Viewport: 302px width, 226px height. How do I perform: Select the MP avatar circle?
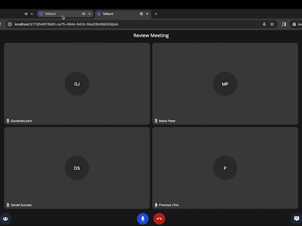click(x=225, y=84)
